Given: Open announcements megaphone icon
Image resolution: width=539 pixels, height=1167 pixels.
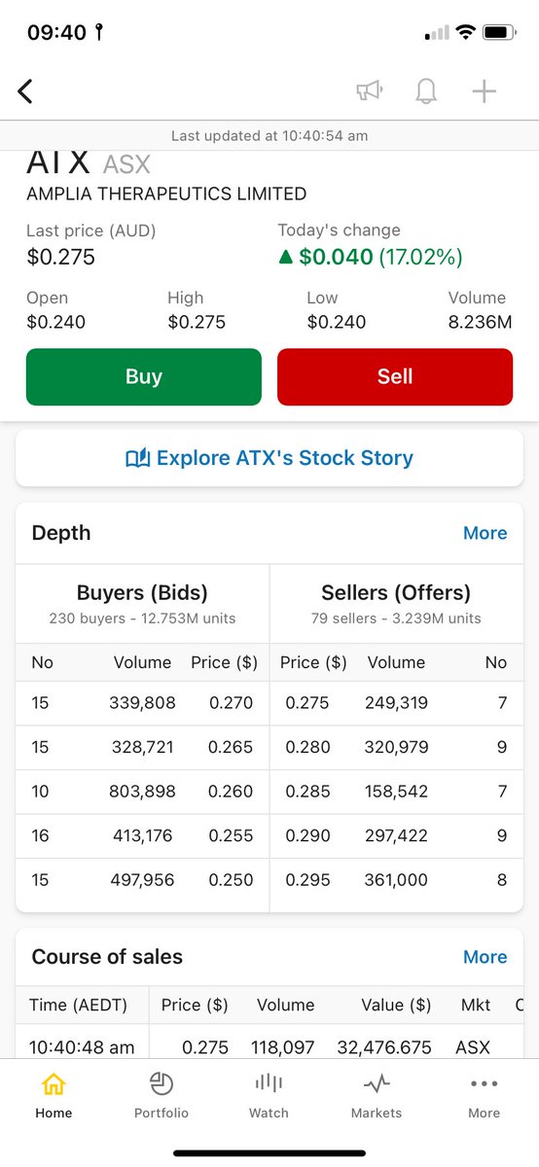Looking at the screenshot, I should 369,91.
